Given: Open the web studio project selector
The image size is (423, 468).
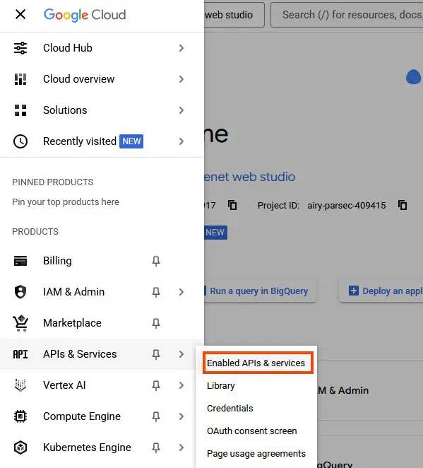Looking at the screenshot, I should click(234, 15).
